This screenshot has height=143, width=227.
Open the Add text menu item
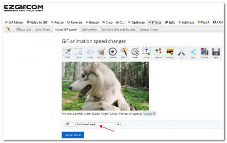pyautogui.click(x=186, y=22)
